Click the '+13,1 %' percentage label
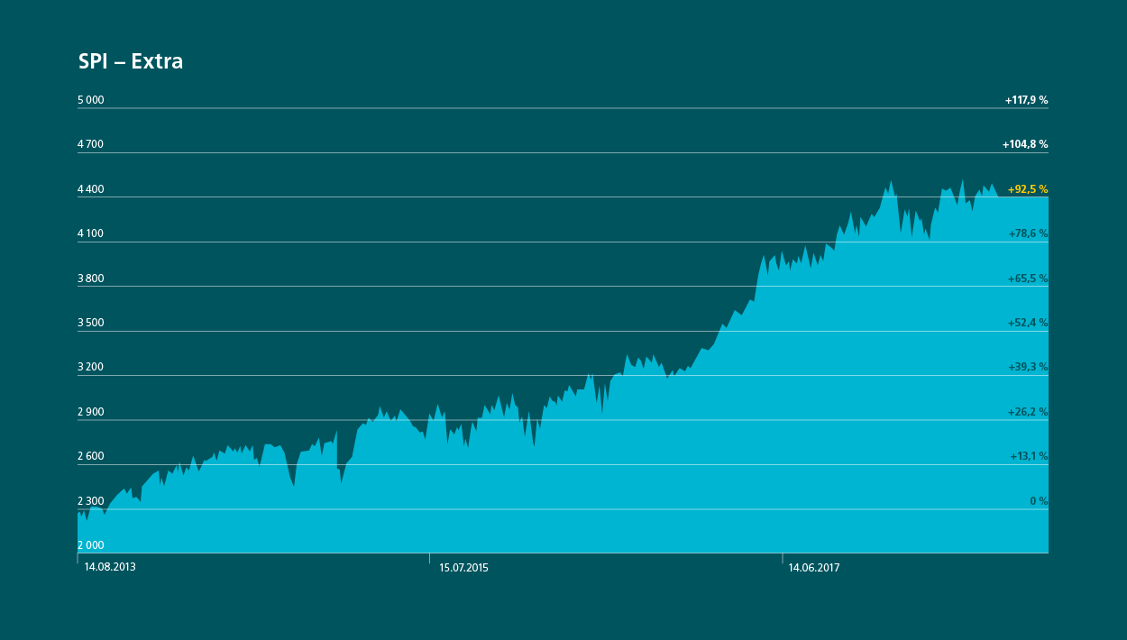 [1029, 456]
